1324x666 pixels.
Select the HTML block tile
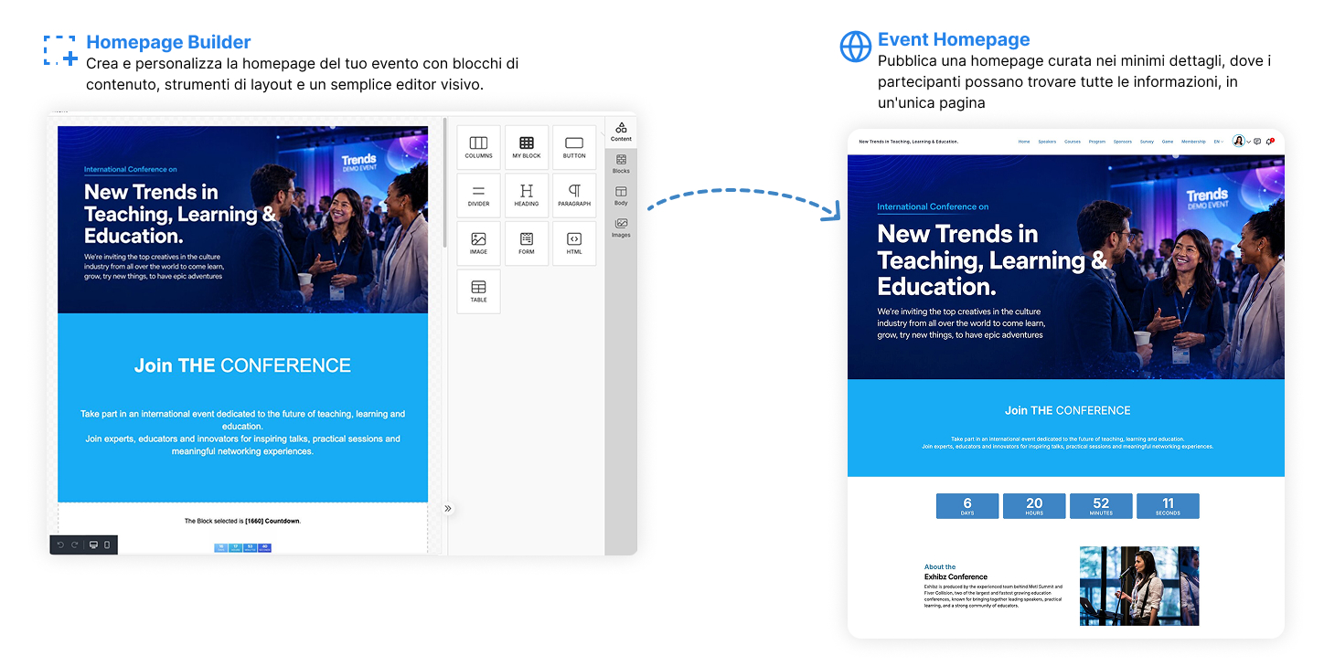click(x=574, y=243)
